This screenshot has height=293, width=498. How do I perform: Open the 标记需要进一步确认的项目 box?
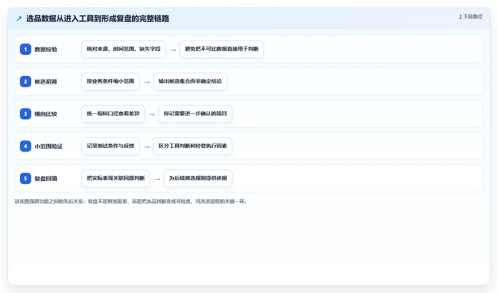(195, 114)
